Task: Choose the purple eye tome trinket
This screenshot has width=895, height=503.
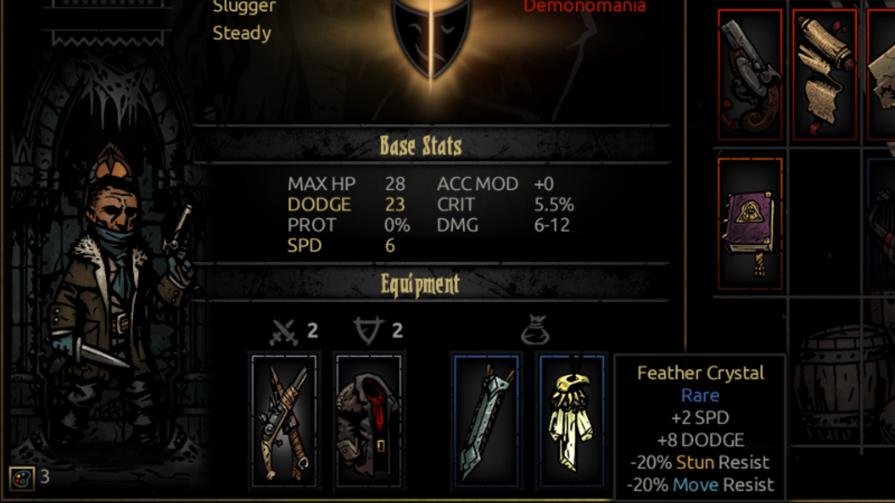Action: 750,224
